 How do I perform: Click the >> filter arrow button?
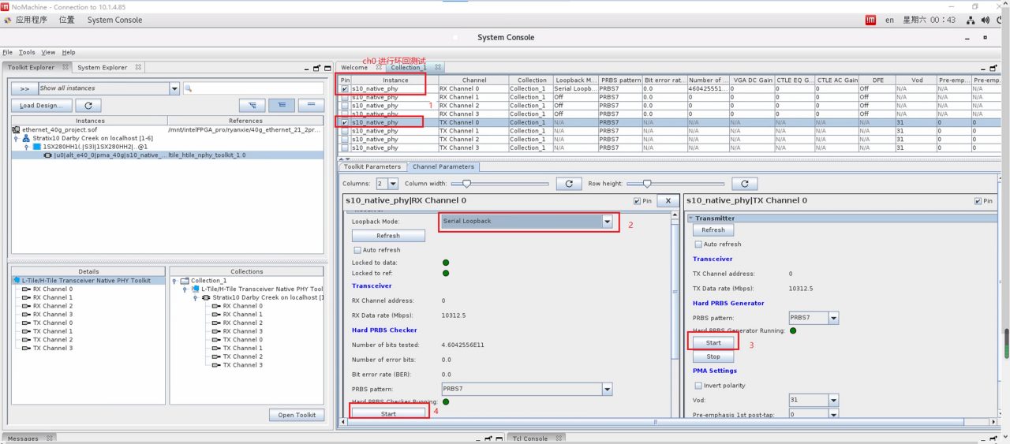[24, 88]
